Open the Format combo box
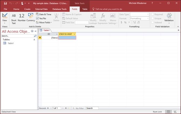This screenshot has width=181, height=114. (x=139, y=18)
